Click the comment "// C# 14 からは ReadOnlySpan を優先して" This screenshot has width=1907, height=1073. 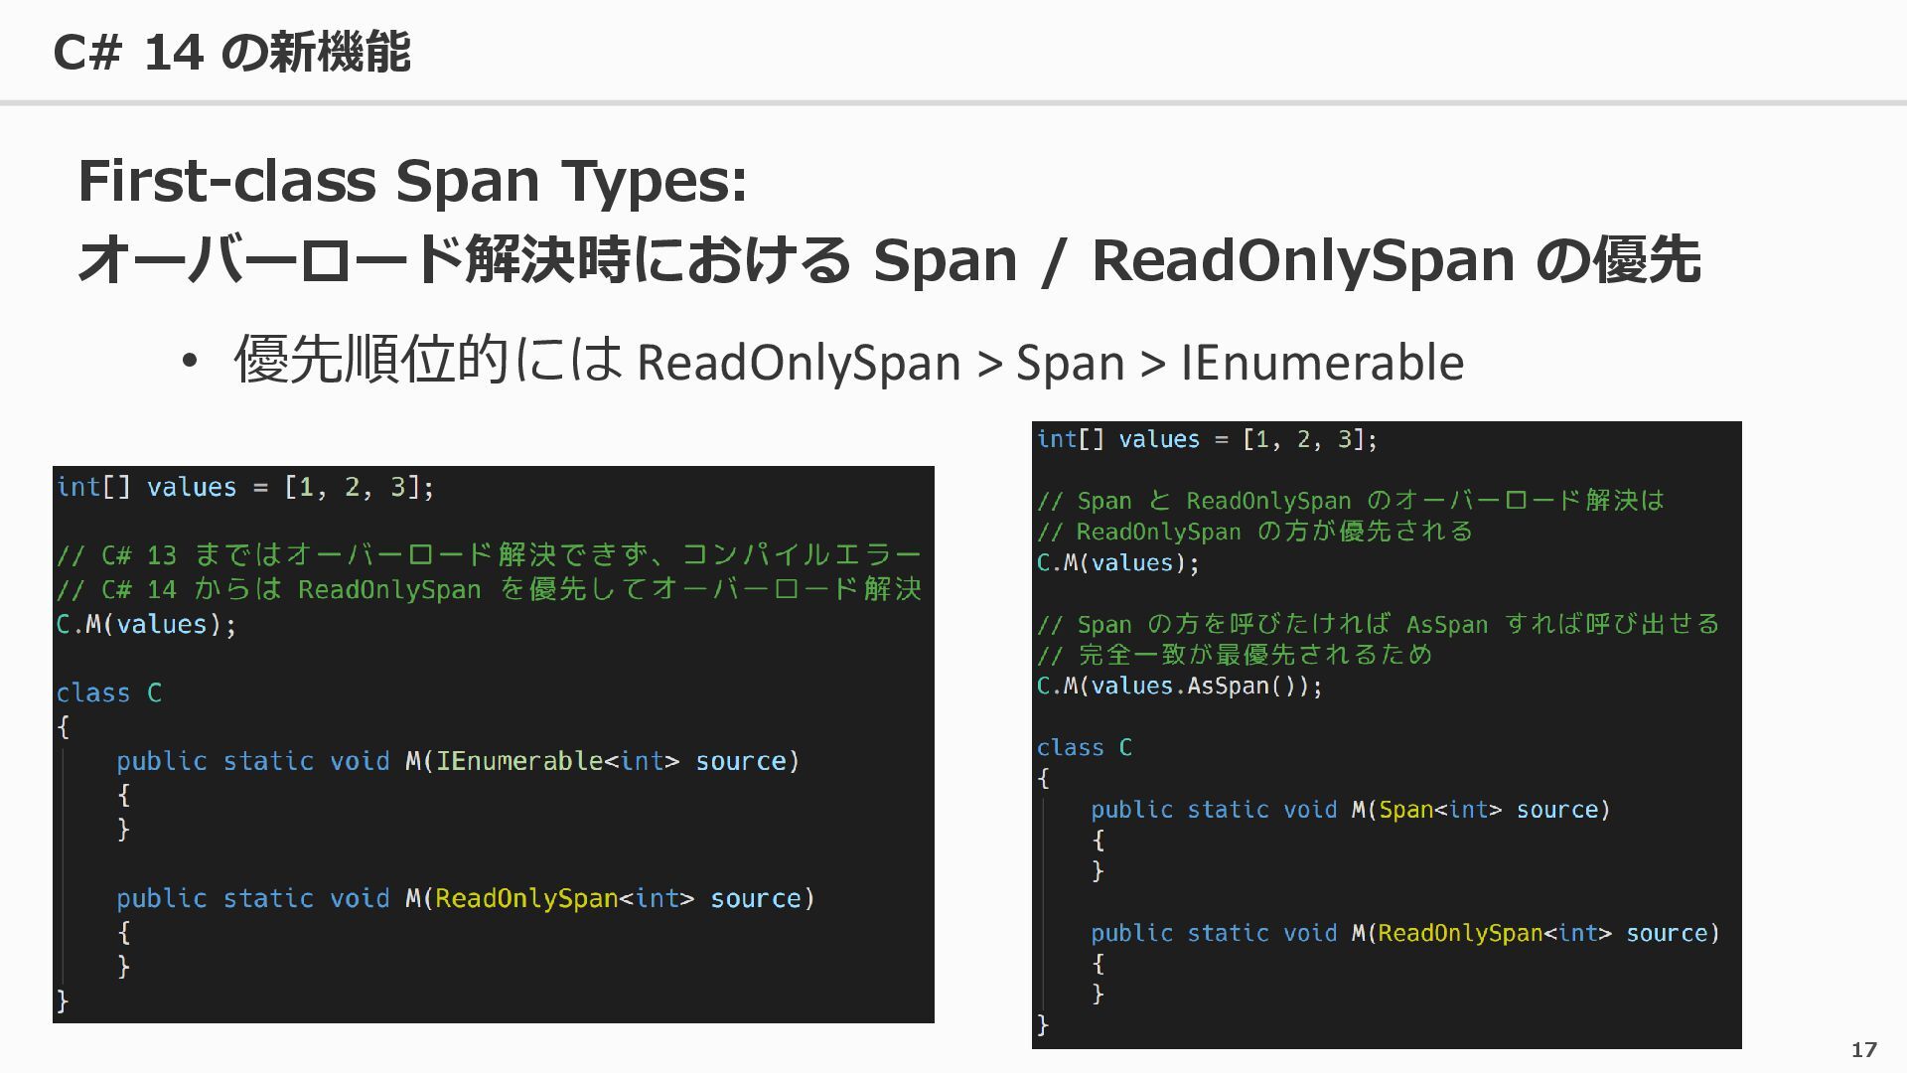pos(490,589)
